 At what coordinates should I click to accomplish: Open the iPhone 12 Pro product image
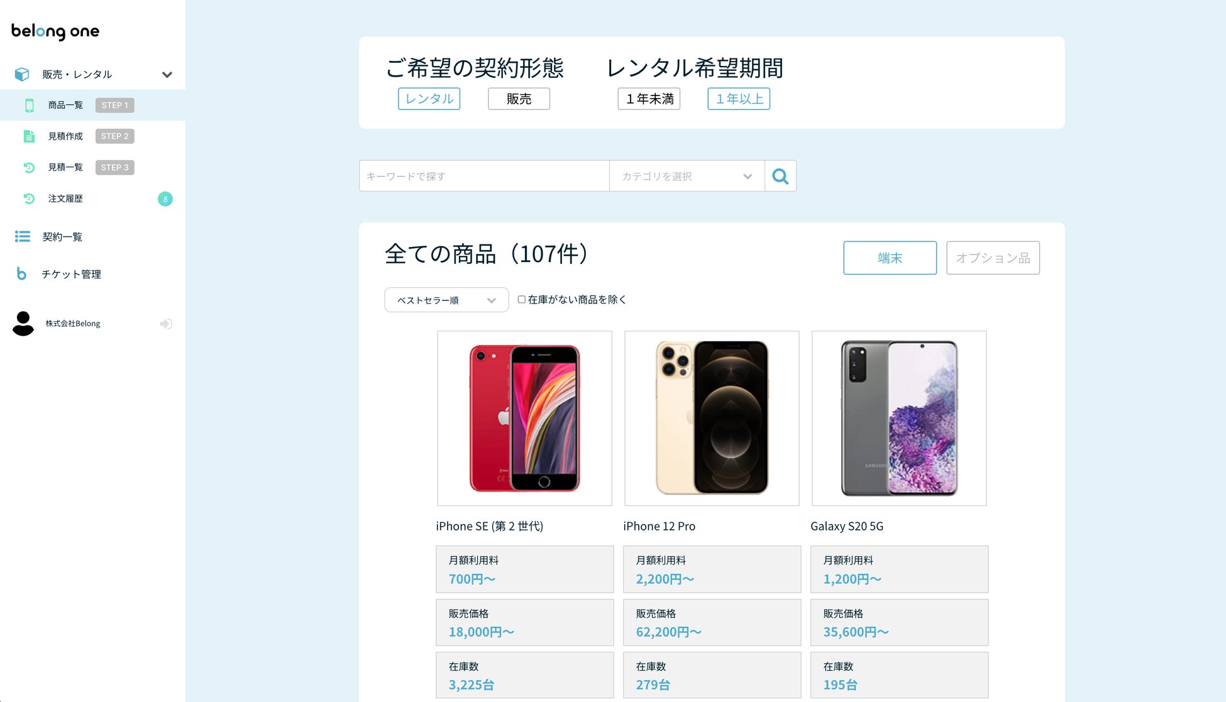click(x=712, y=418)
